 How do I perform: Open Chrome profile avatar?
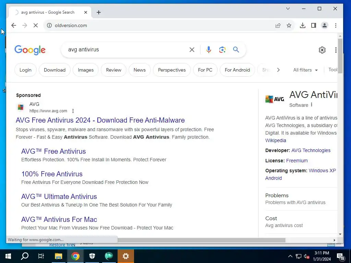pyautogui.click(x=325, y=25)
